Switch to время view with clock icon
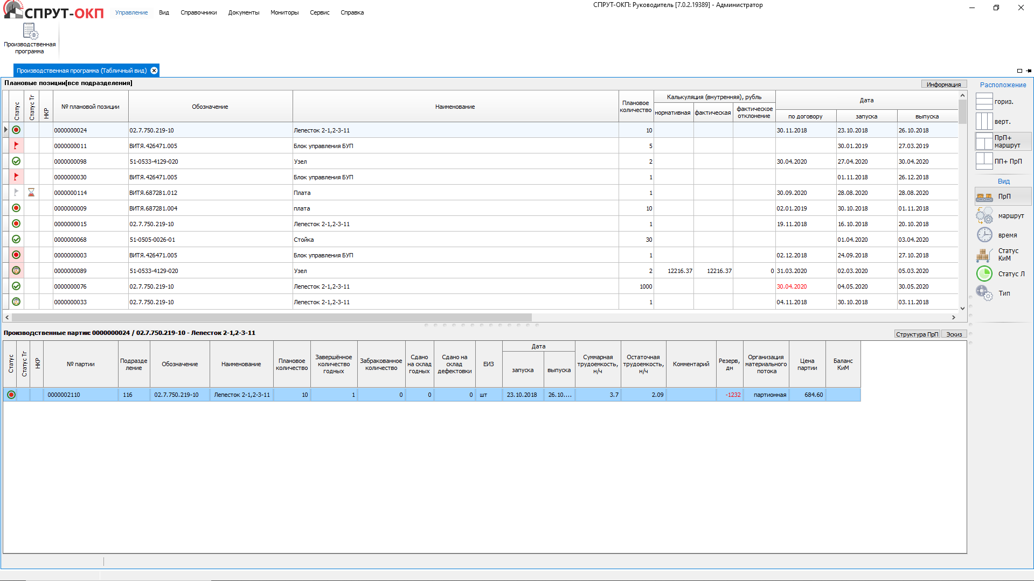 pos(984,235)
